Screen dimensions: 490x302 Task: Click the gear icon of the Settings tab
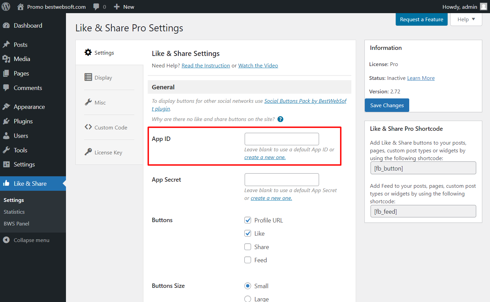click(88, 52)
